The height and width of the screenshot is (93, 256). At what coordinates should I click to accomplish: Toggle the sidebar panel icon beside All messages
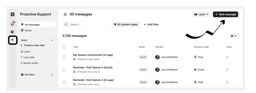(x=65, y=14)
